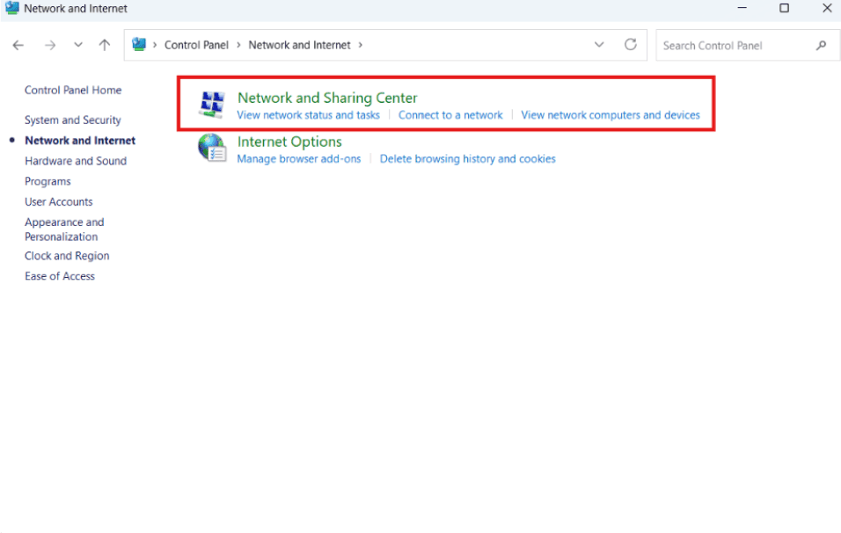Image resolution: width=841 pixels, height=533 pixels.
Task: Open System and Security category
Action: 73,120
